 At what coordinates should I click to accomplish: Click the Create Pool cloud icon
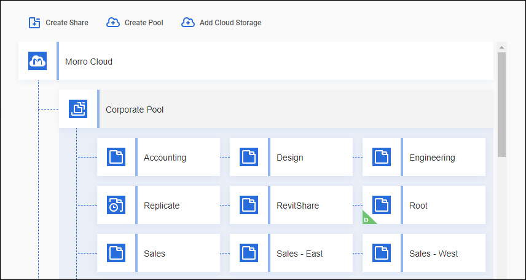tap(113, 23)
